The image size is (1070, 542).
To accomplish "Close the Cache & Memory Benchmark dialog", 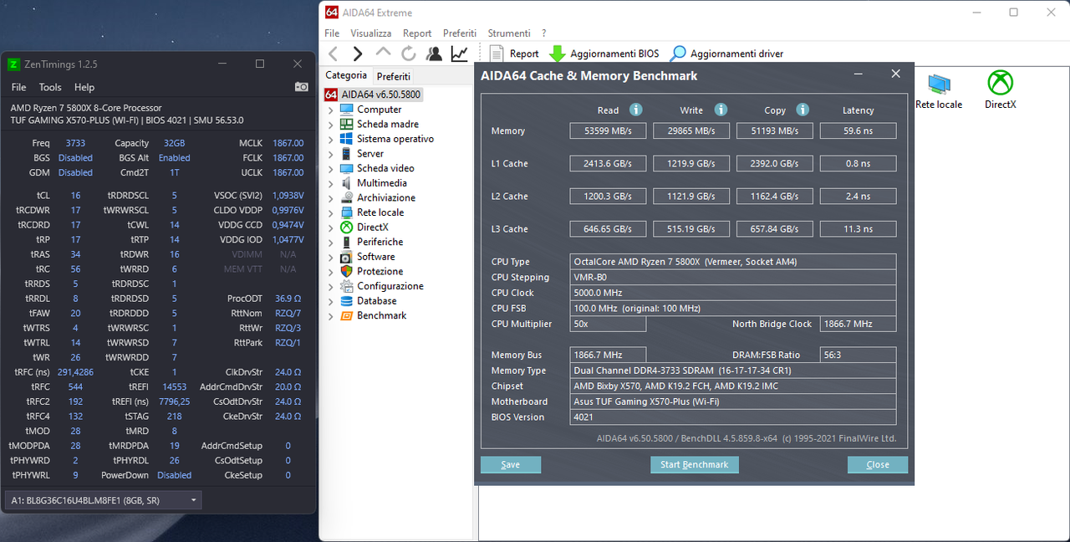I will pyautogui.click(x=896, y=74).
